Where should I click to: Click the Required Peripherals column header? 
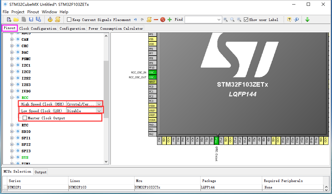(x=292, y=181)
